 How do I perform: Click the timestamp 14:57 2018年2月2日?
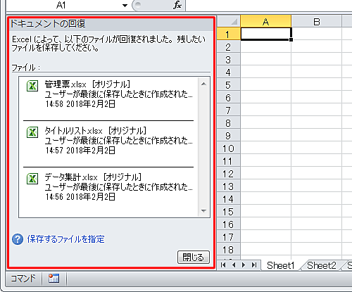click(x=80, y=151)
